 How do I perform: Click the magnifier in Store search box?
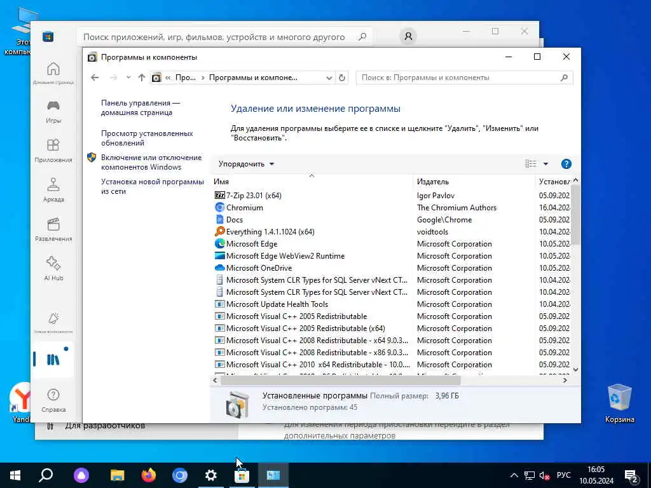tap(362, 36)
